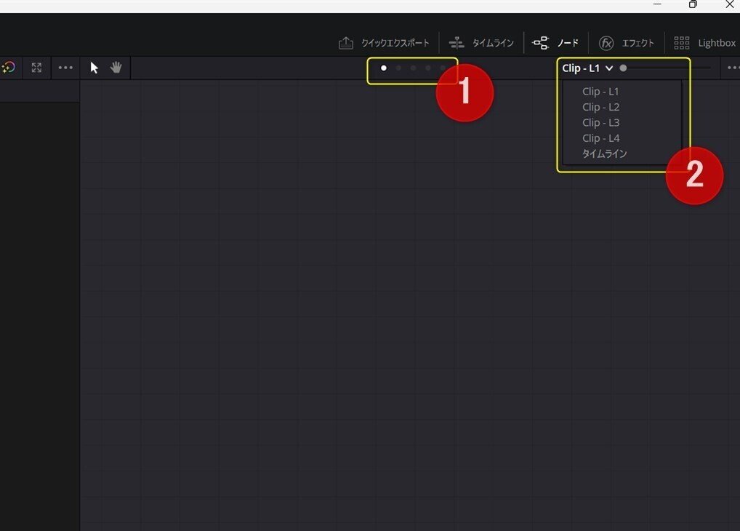Choose Clip - L3 from the list

coord(600,122)
